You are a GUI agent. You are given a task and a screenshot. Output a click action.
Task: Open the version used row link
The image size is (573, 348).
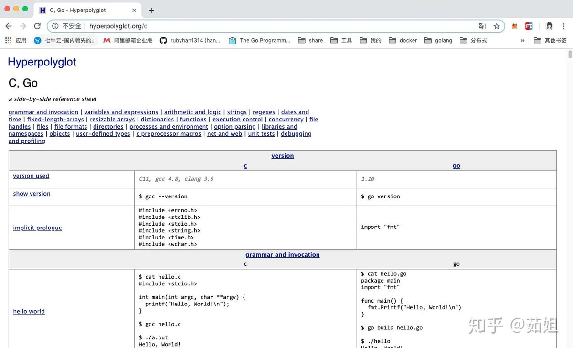[x=31, y=176]
